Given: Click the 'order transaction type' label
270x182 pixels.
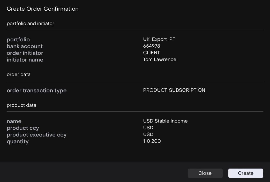Looking at the screenshot, I should (37, 90).
